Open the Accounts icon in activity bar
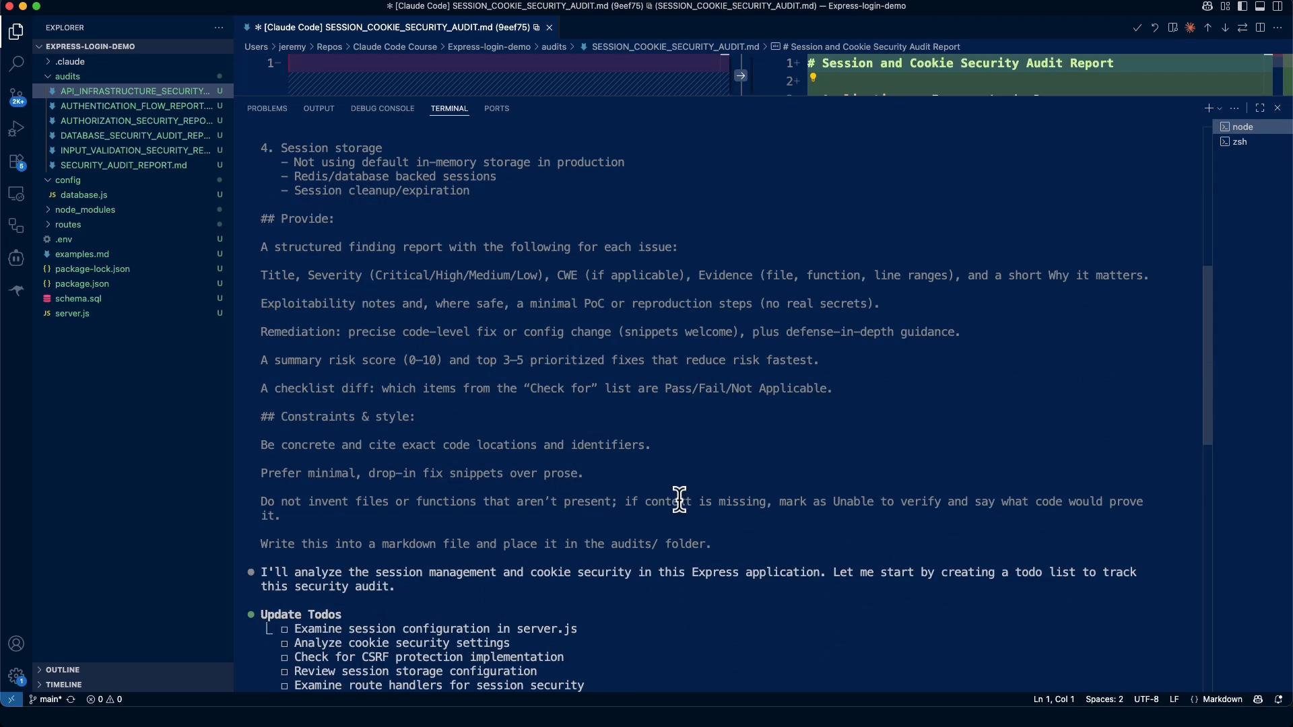 [x=16, y=644]
